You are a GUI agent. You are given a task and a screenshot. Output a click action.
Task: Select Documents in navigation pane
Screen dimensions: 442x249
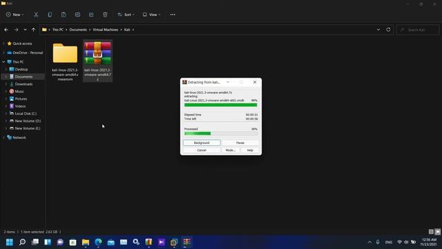tap(23, 77)
